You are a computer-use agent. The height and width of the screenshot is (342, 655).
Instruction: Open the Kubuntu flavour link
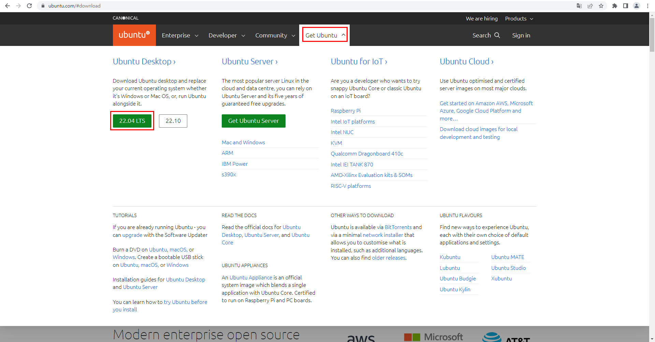point(450,257)
